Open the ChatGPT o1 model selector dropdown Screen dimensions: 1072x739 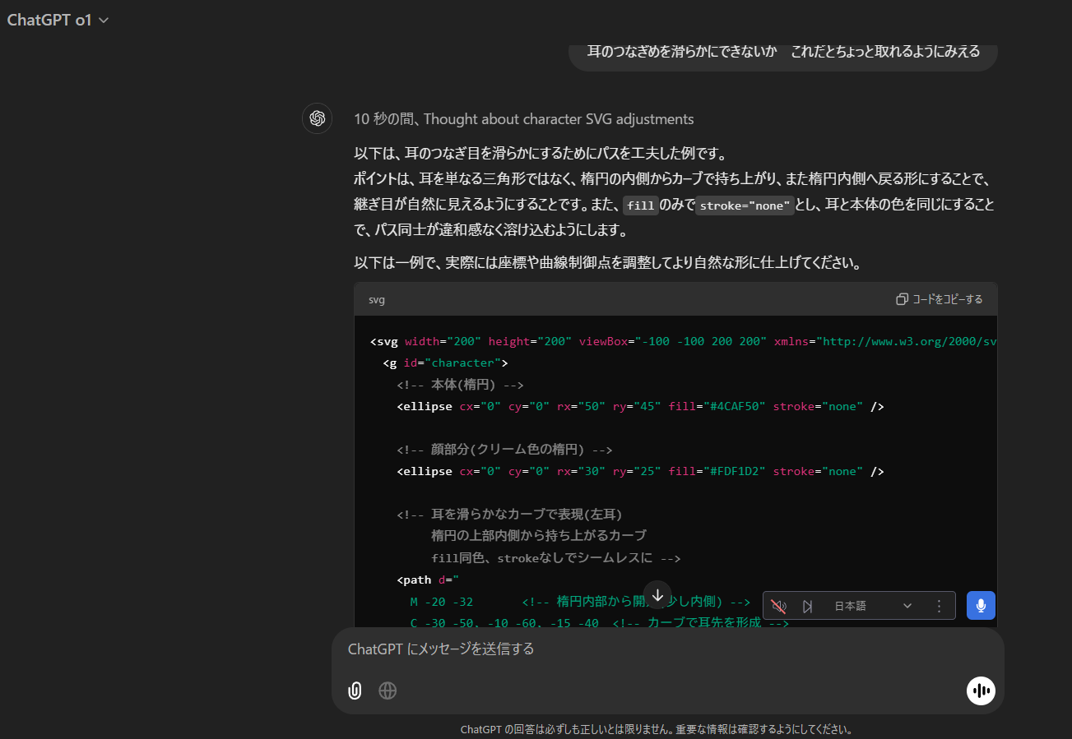pyautogui.click(x=58, y=21)
